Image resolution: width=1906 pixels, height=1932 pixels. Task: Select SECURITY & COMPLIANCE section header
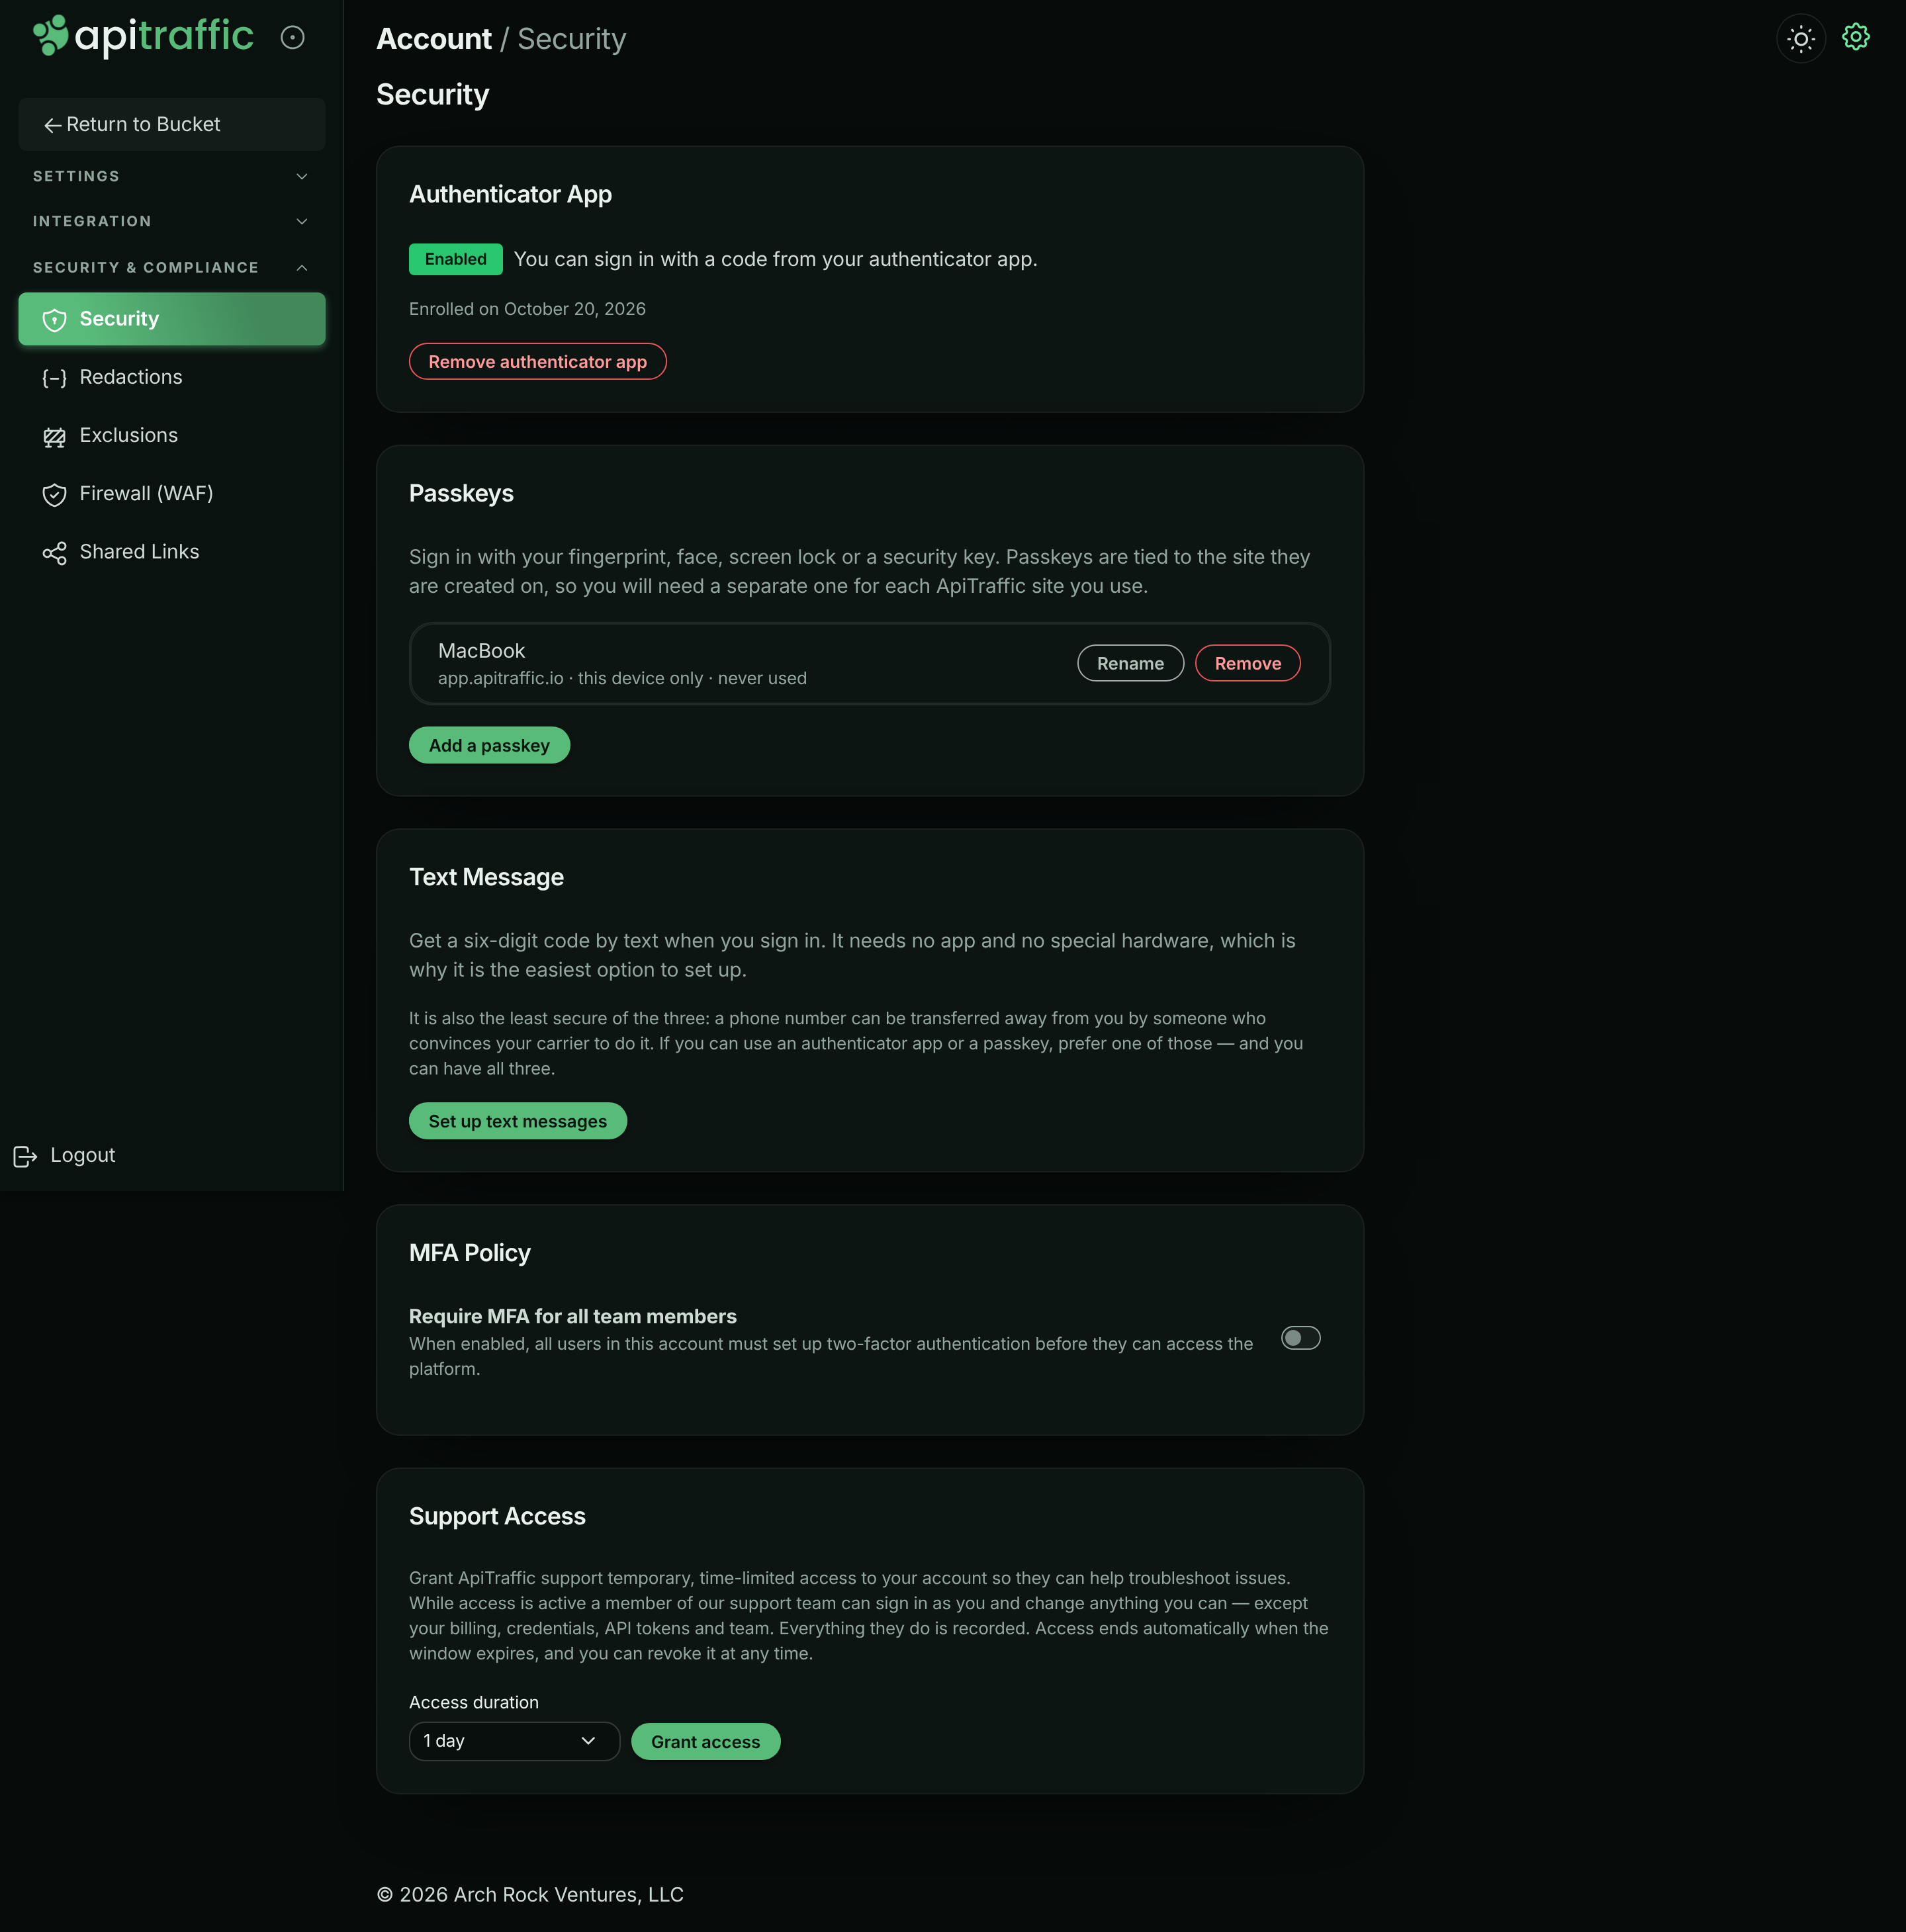click(x=172, y=267)
